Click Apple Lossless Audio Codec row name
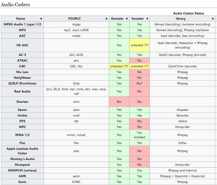This screenshot has height=185, width=217. pyautogui.click(x=22, y=151)
